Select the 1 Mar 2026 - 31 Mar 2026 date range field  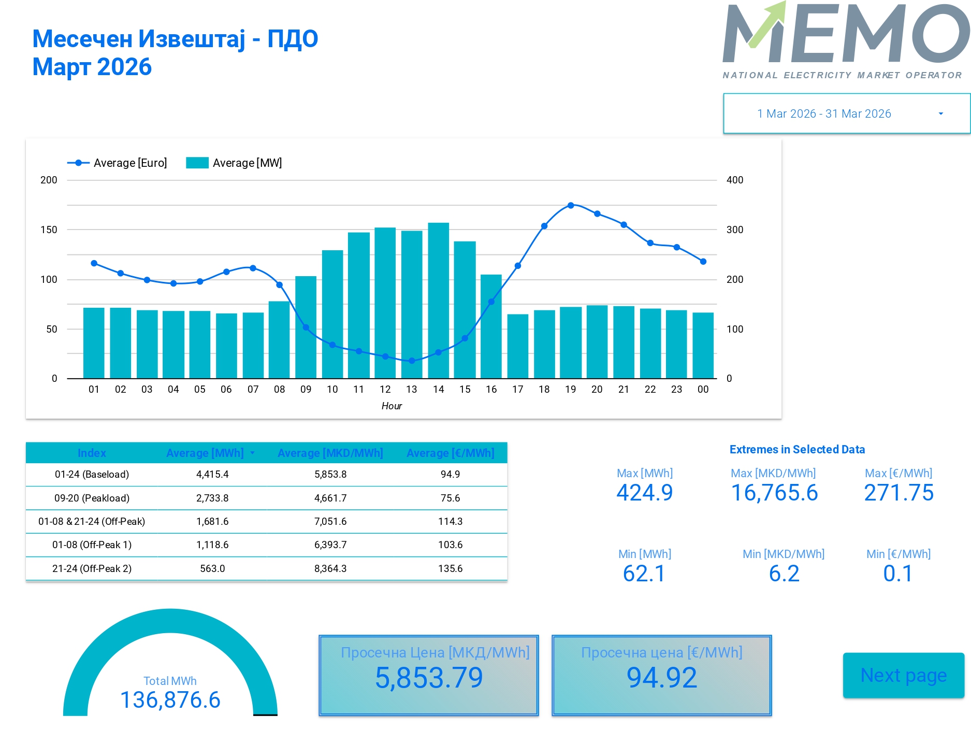point(823,114)
